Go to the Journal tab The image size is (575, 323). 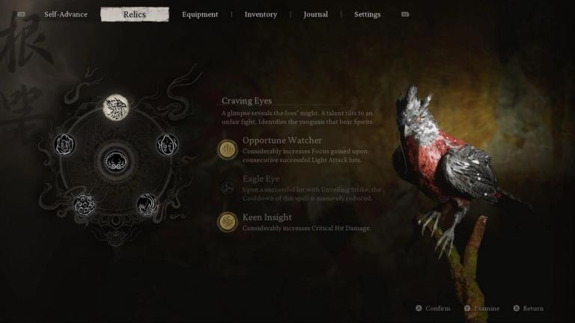(x=316, y=14)
